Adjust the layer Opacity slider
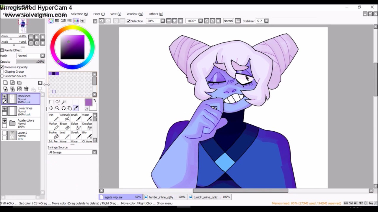378x212 pixels. [x=30, y=62]
